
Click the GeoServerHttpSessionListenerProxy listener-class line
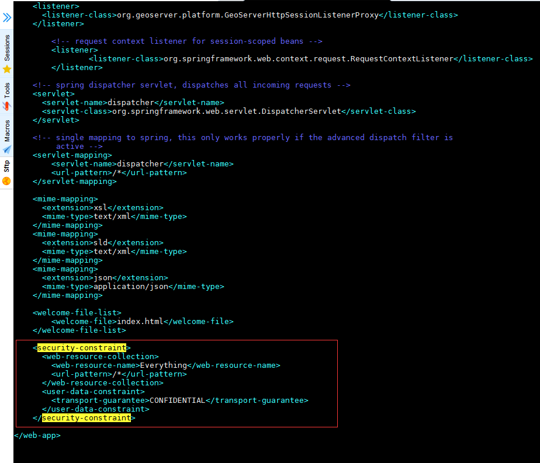[250, 15]
